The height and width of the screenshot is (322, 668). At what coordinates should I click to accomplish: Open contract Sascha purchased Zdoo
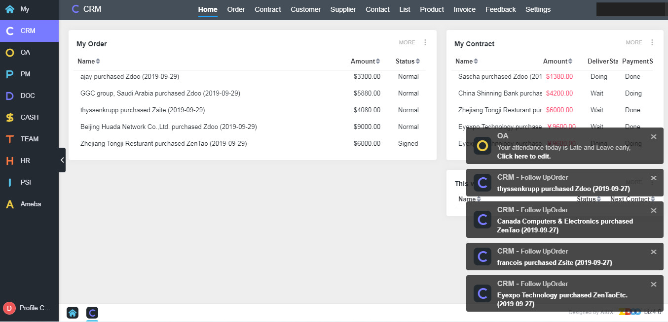500,77
